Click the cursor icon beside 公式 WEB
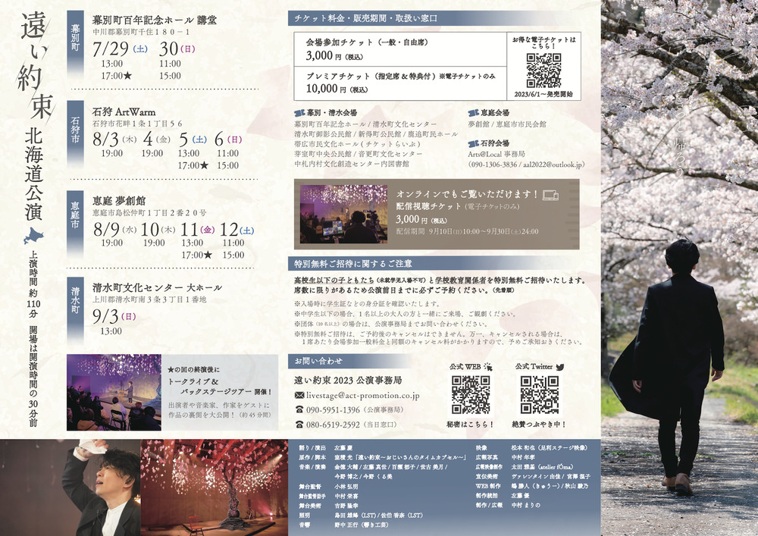 click(x=488, y=366)
